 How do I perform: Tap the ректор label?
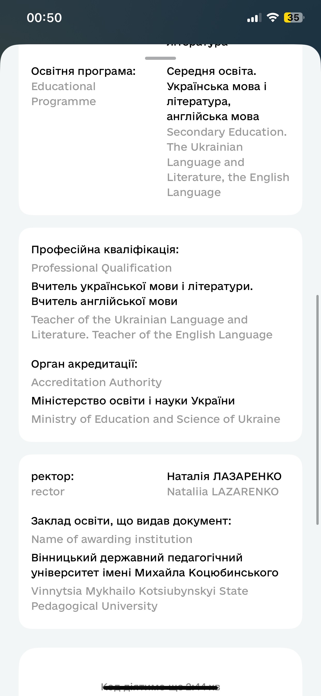(53, 476)
